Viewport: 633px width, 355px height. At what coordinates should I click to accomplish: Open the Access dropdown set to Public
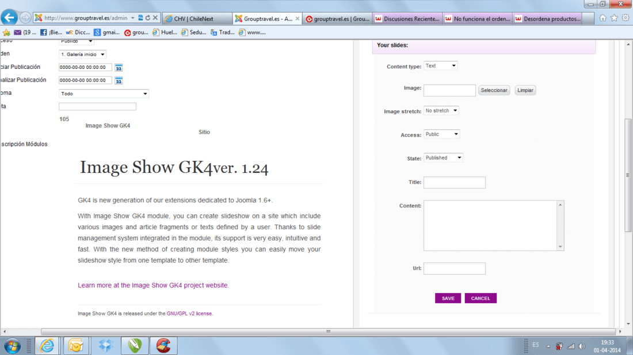441,134
